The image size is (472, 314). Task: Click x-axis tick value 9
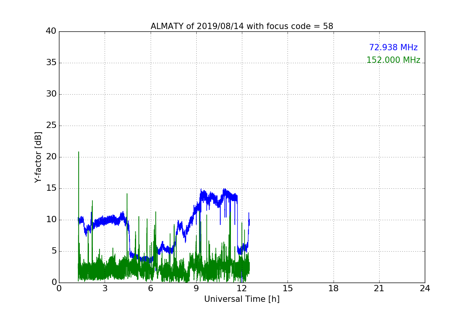coord(196,288)
